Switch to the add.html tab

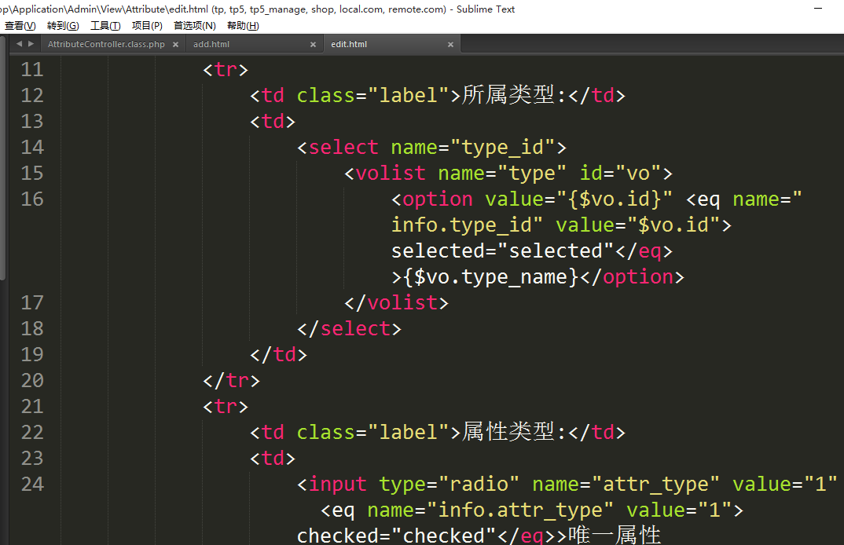tap(211, 45)
